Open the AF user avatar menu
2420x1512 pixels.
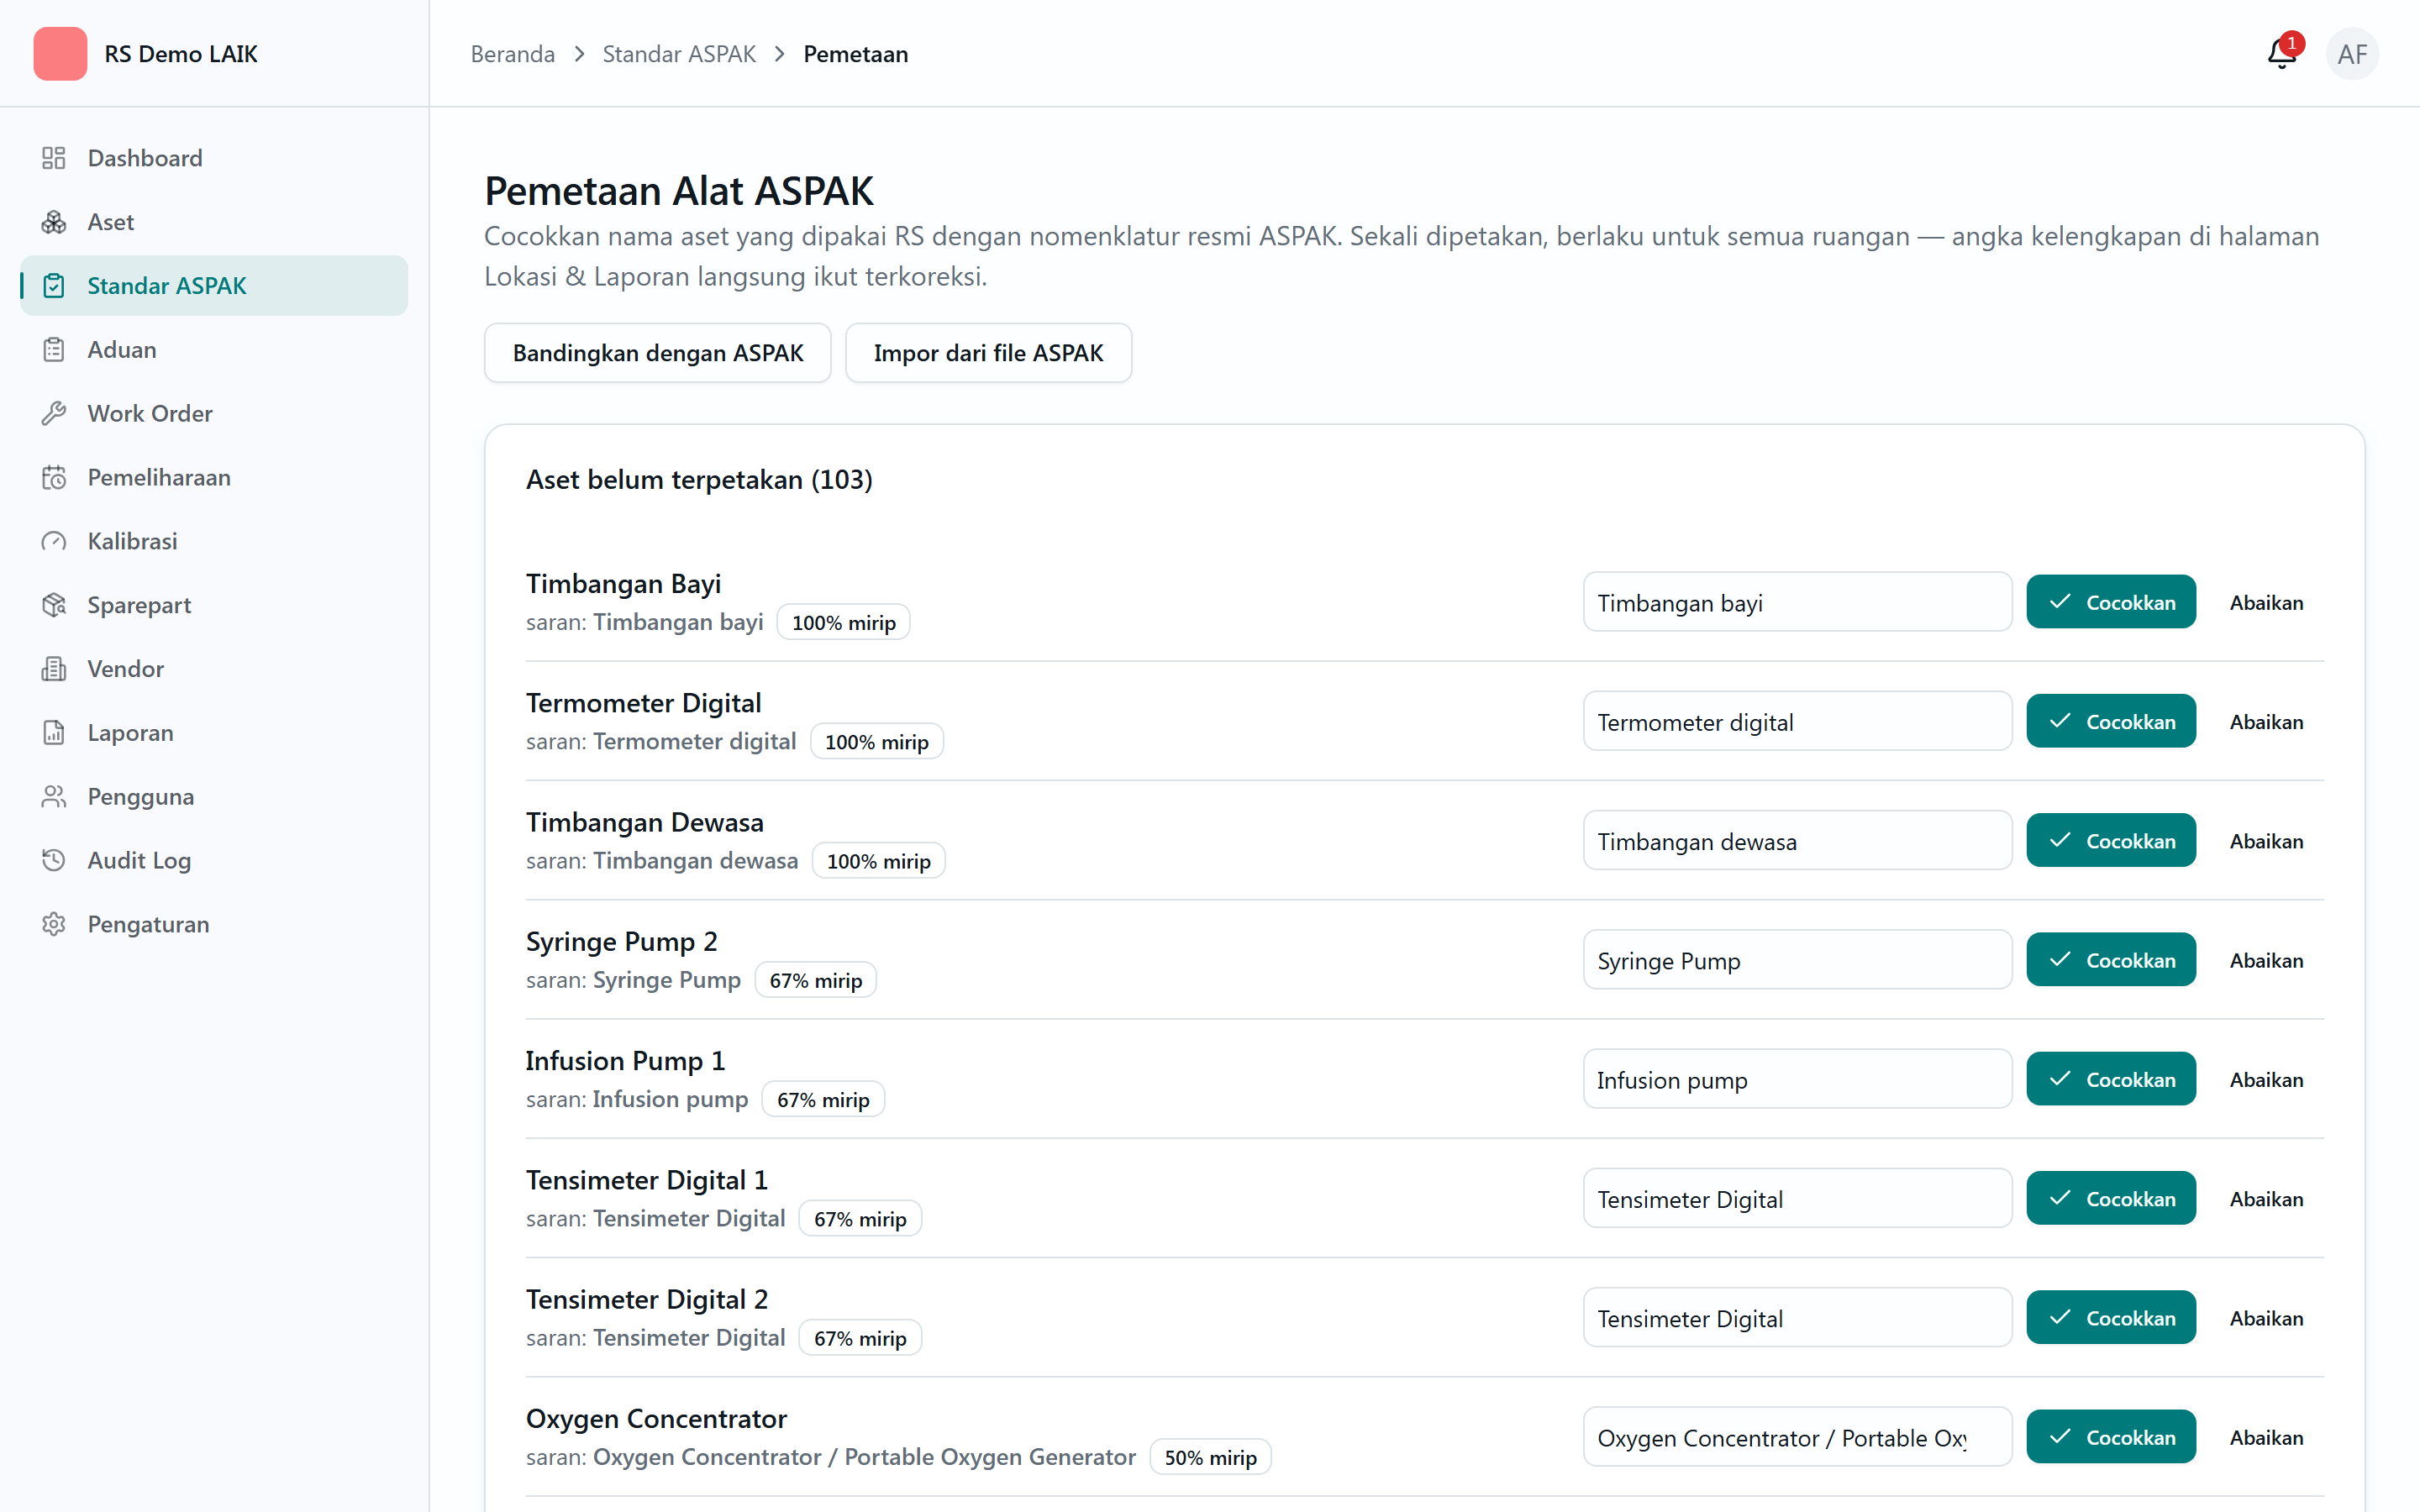click(x=2352, y=54)
